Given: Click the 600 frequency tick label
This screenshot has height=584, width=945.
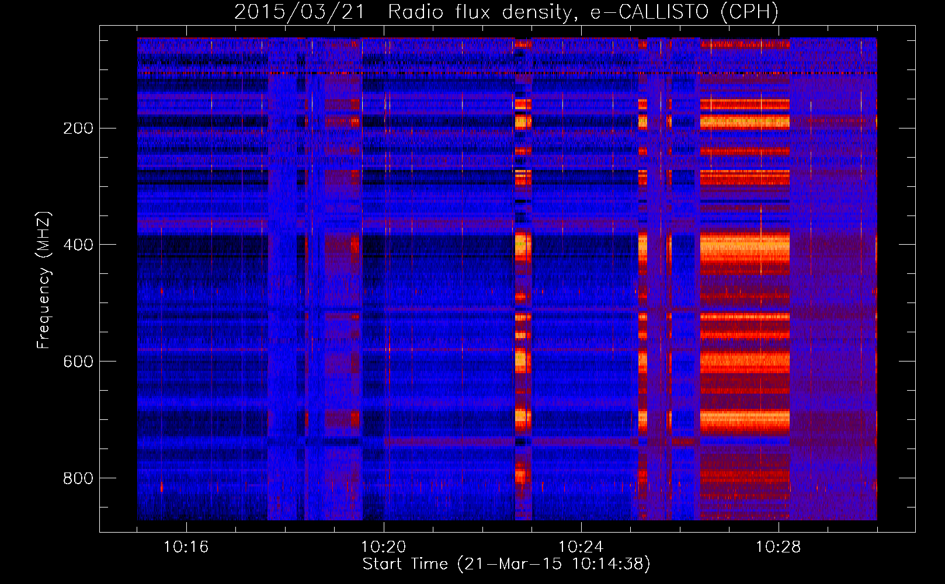Looking at the screenshot, I should (x=78, y=361).
